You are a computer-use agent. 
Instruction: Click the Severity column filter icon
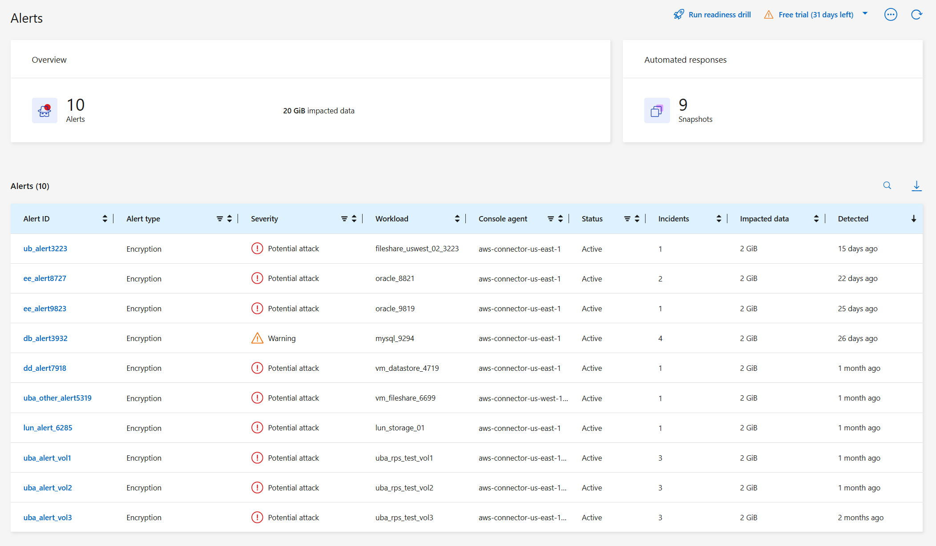344,219
